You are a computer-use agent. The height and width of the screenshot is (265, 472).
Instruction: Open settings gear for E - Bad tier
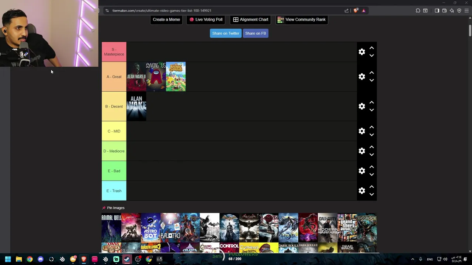362,171
